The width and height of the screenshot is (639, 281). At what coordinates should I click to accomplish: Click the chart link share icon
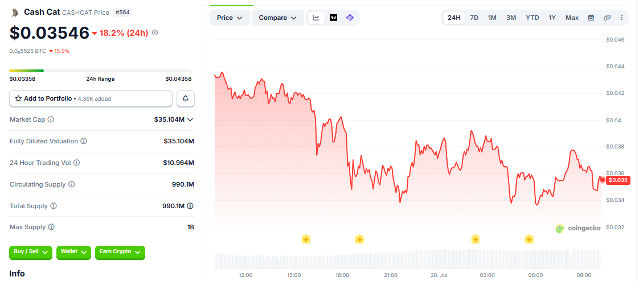[607, 18]
